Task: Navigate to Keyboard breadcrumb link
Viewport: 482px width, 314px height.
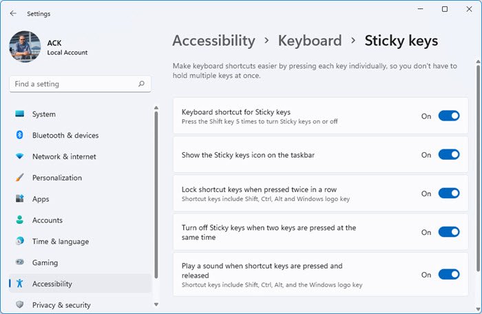Action: tap(310, 41)
